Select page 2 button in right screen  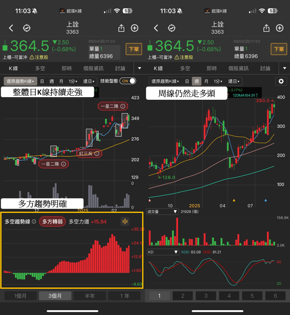coord(183,296)
